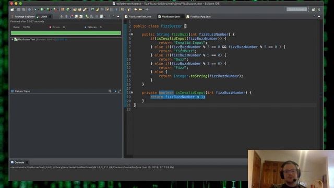Open the Coverage dropdown arrow
Screen dimensions: 334x188
(x=51, y=9)
